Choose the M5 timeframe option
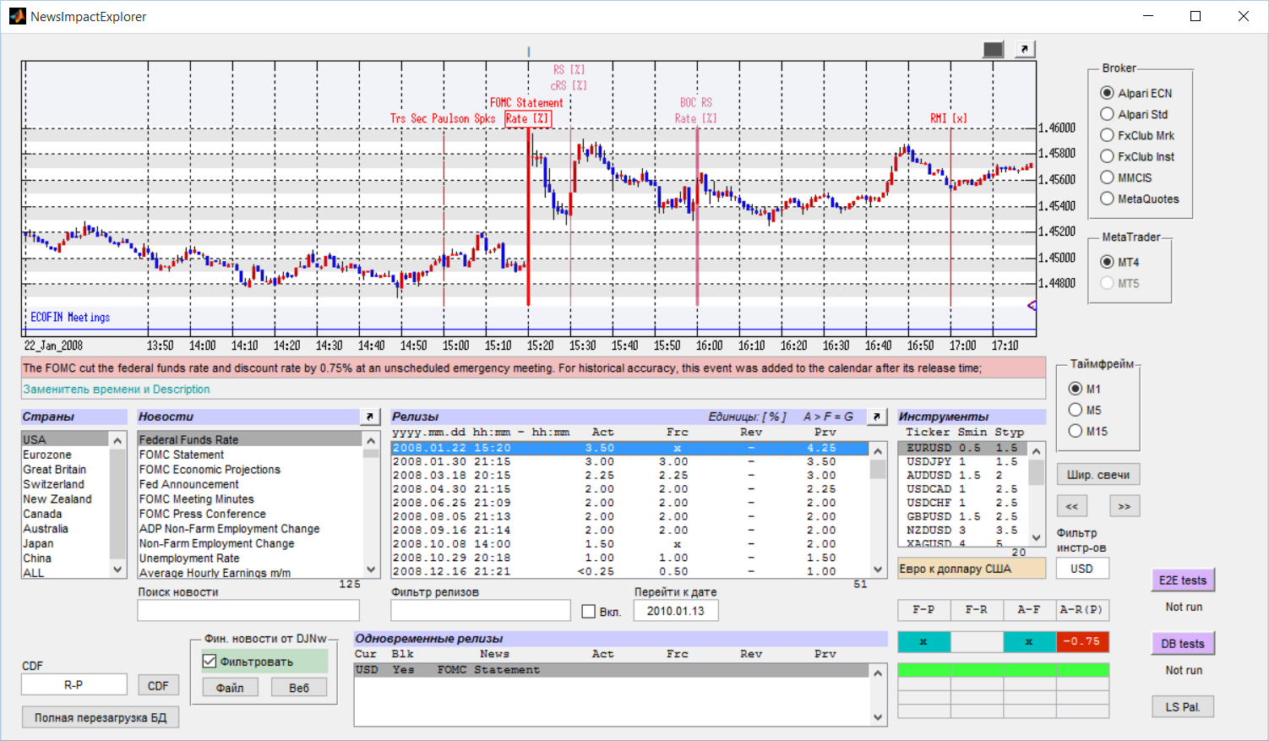This screenshot has width=1269, height=741. [x=1076, y=410]
